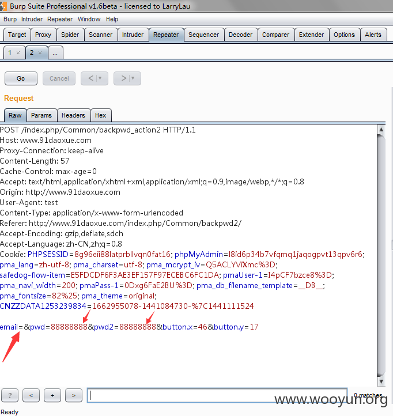Close repeater tab 1
This screenshot has width=393, height=416.
(18, 53)
